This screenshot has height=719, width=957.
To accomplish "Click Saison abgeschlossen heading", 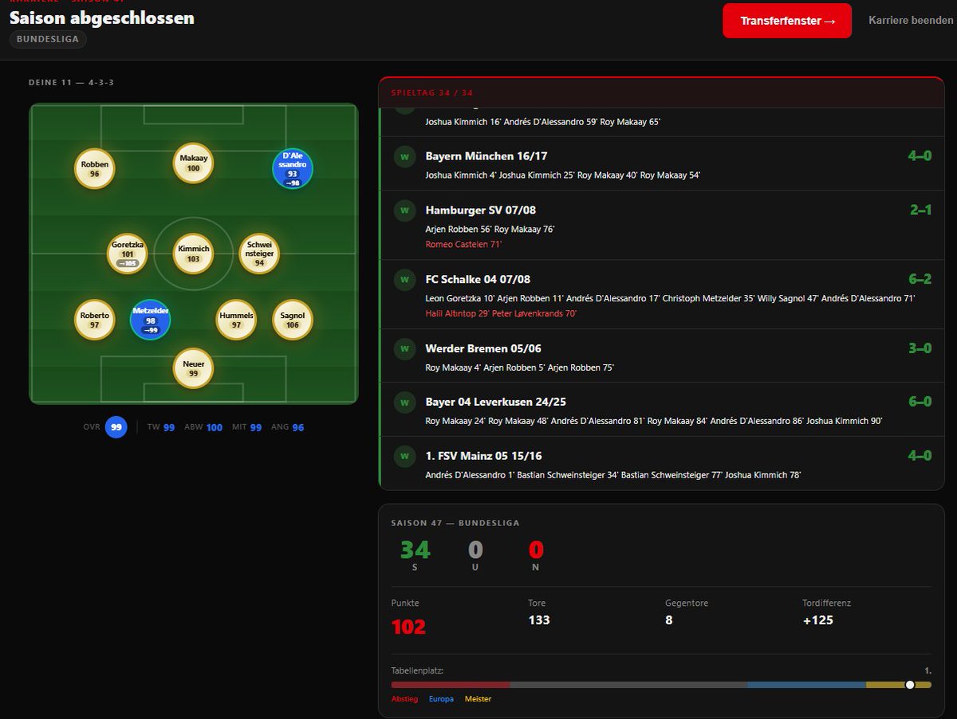I will point(102,17).
